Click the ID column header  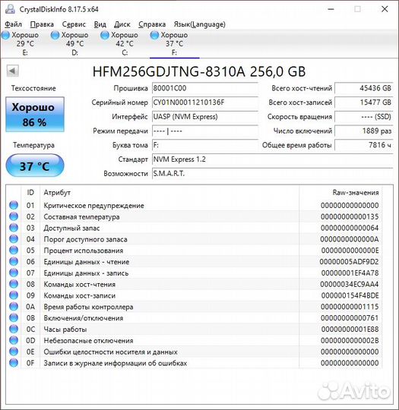click(30, 193)
